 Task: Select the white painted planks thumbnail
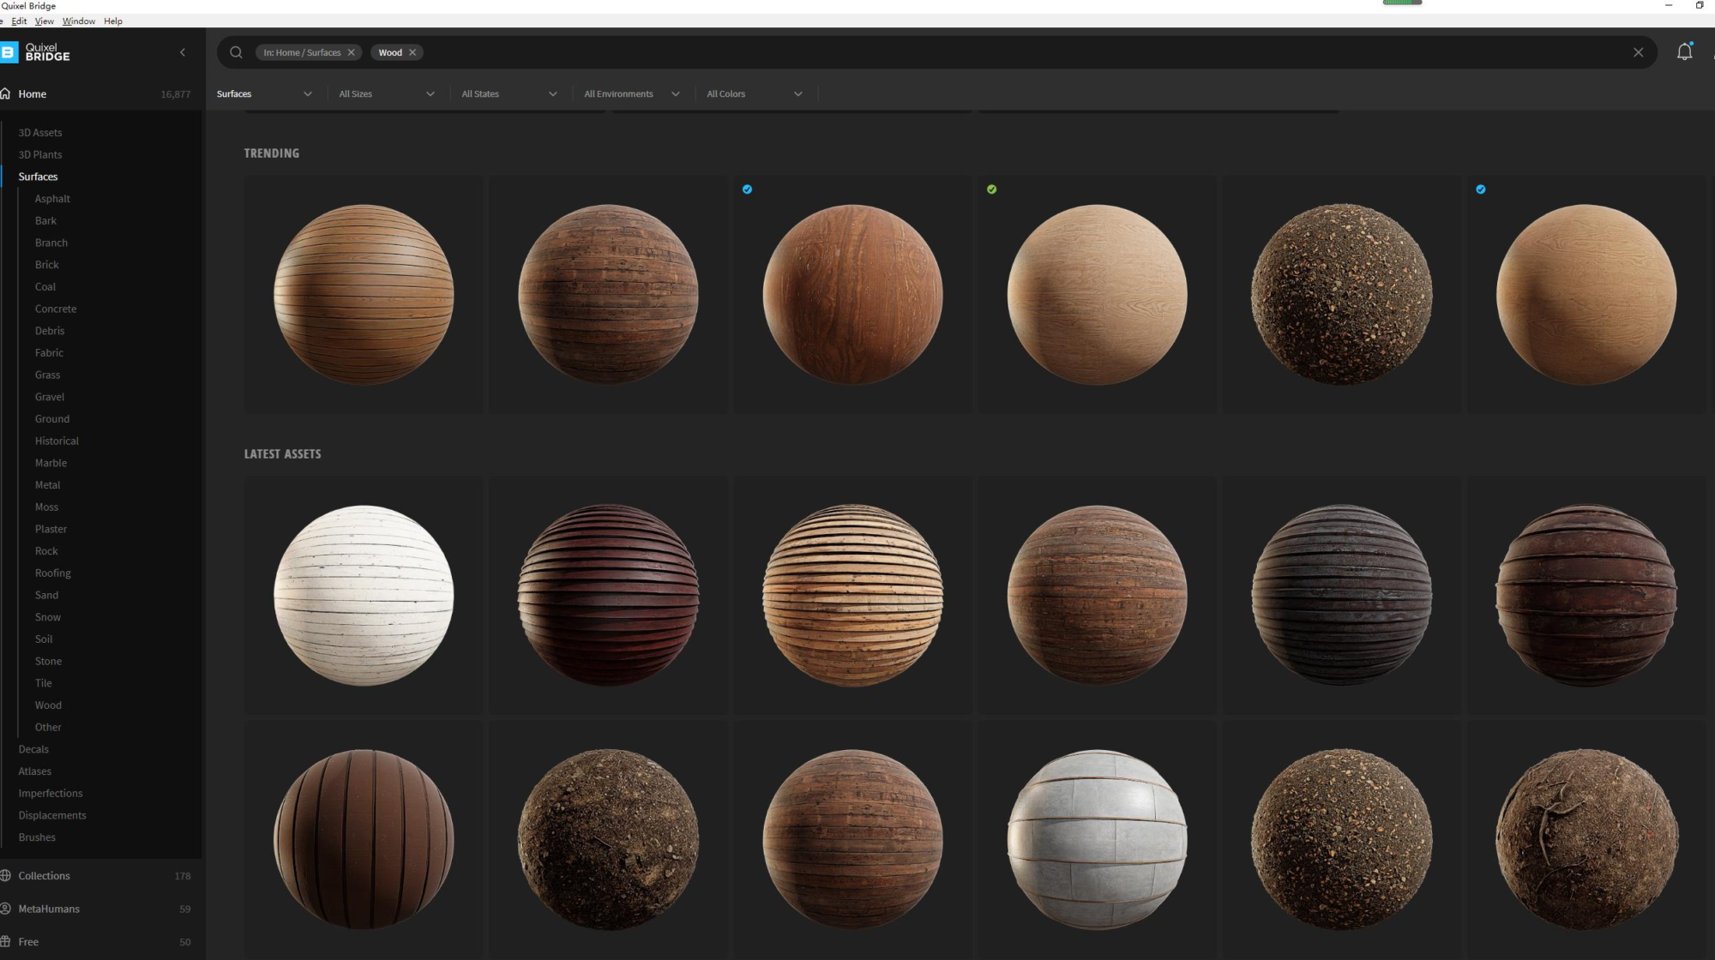coord(364,595)
